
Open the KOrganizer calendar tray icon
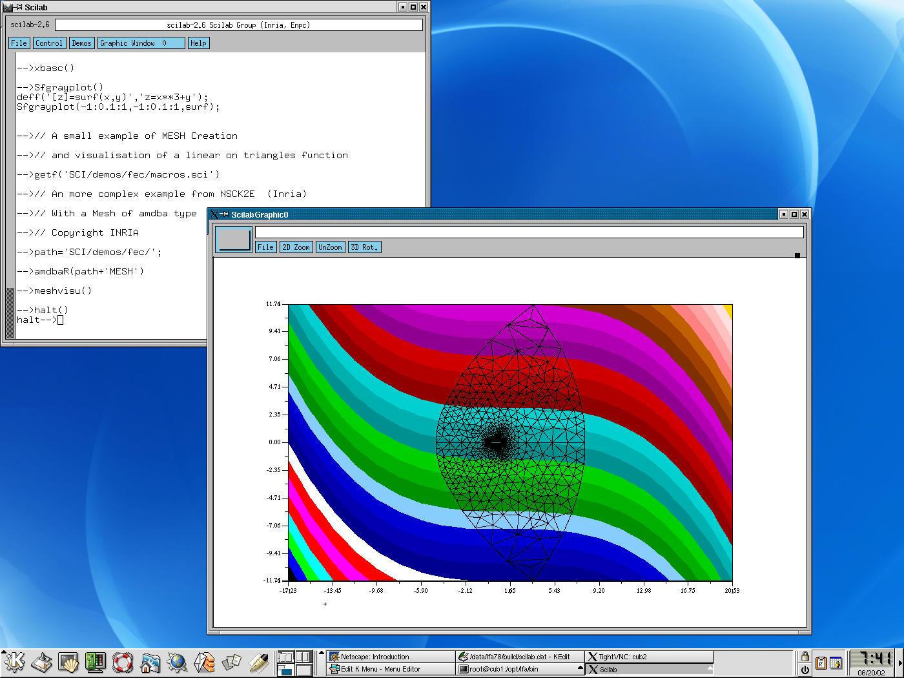pyautogui.click(x=836, y=663)
